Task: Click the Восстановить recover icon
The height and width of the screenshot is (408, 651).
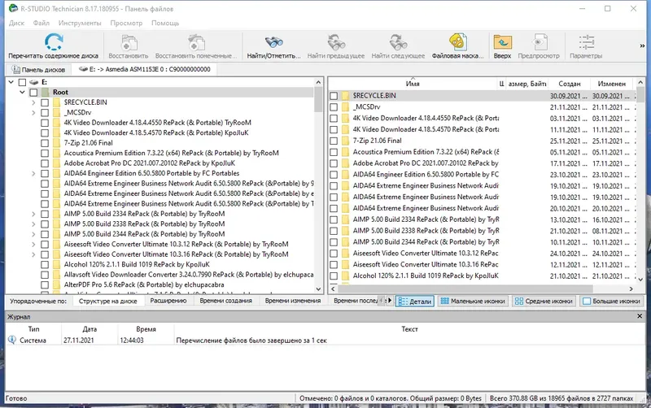Action: (x=129, y=43)
